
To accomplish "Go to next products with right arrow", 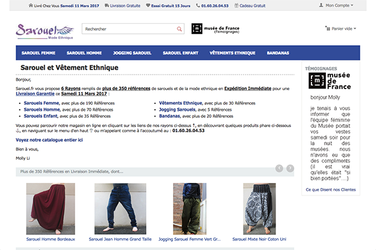I will point(290,169).
